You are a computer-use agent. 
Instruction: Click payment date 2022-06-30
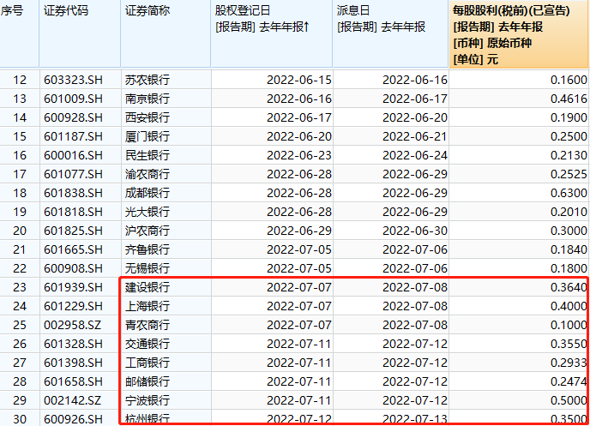click(x=415, y=231)
